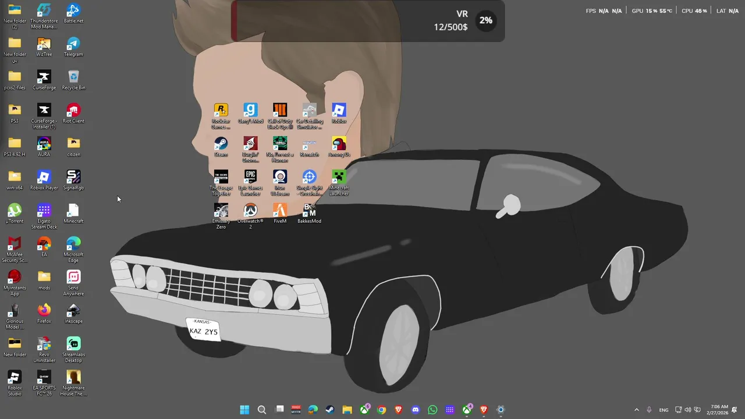
Task: Select the Glorious Model icon
Action: coord(15,317)
